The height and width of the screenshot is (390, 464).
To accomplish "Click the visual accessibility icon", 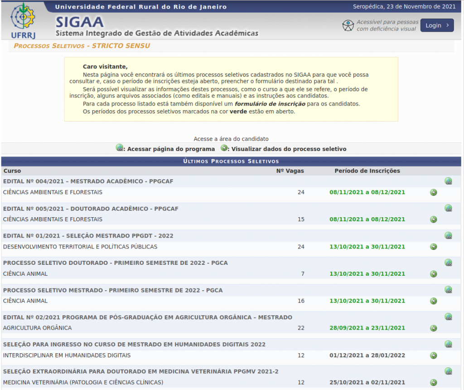I will 348,25.
